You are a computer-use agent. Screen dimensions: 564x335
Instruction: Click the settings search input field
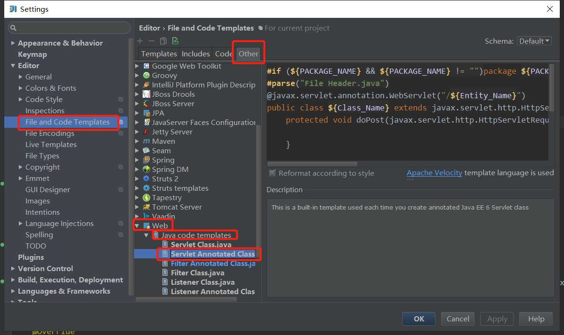(x=69, y=28)
